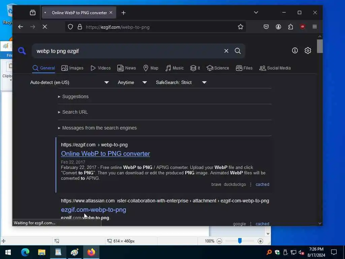Open the uBlock Origin extension icon

click(303, 27)
